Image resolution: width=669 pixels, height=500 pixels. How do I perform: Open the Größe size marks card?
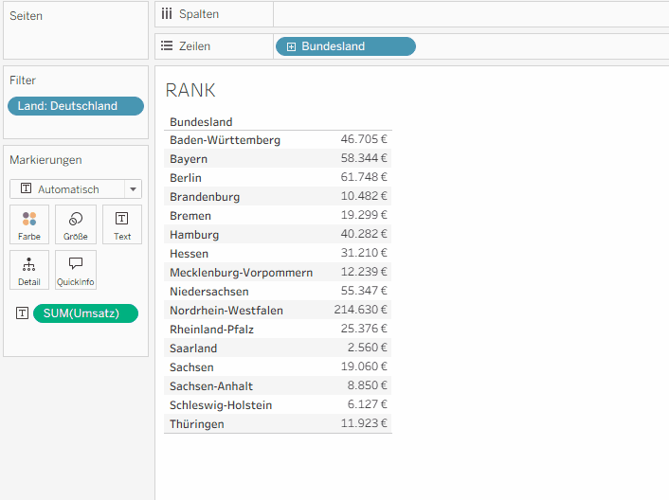[x=76, y=223]
